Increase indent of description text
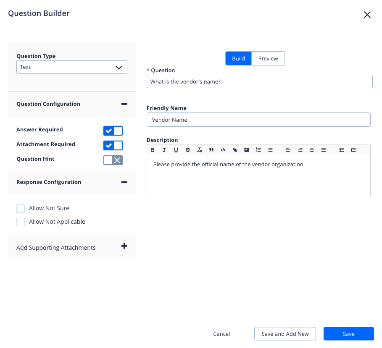382x348 pixels. point(353,150)
